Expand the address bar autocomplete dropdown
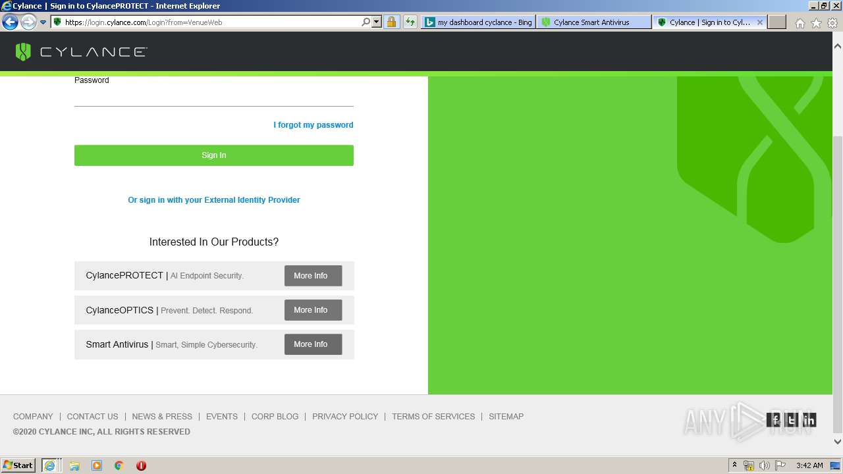The image size is (843, 474). (x=376, y=22)
